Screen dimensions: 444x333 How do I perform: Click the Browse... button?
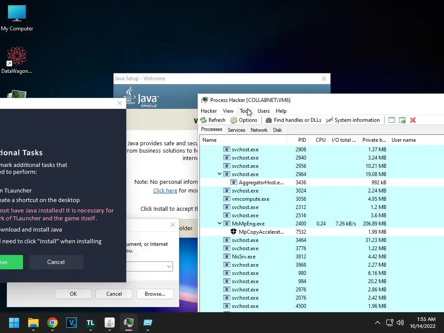(155, 294)
